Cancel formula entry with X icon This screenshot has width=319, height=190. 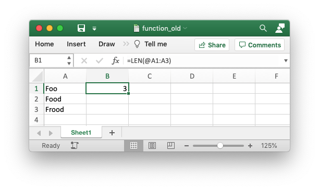(x=84, y=60)
